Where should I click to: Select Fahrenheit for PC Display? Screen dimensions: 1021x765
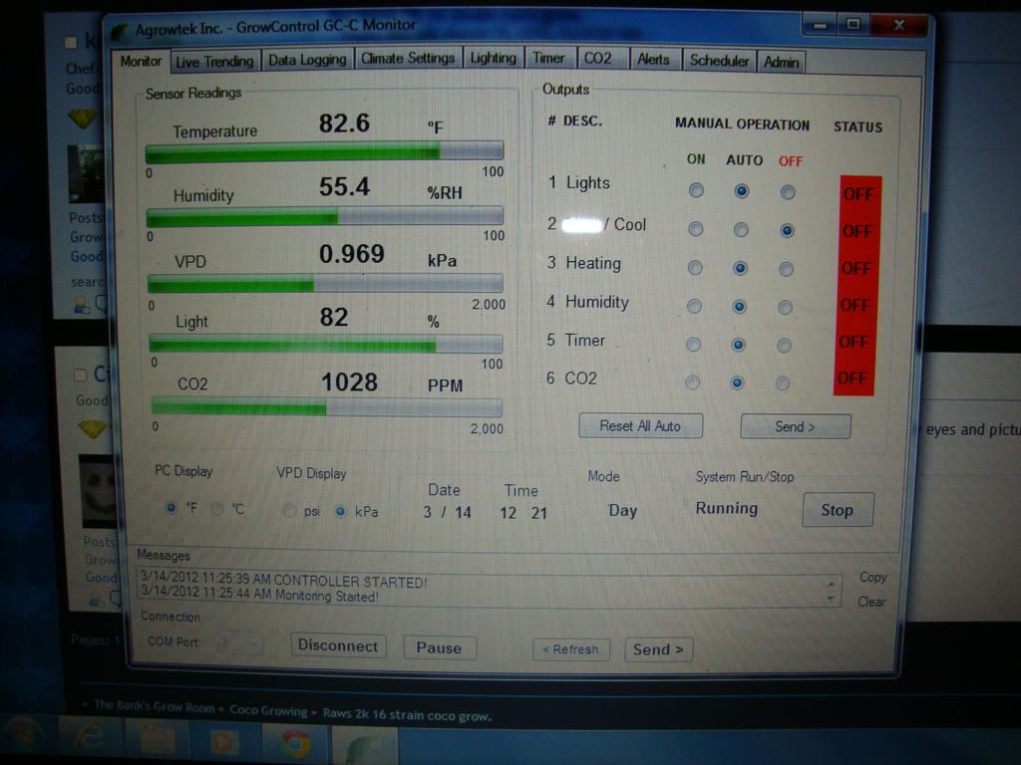coord(171,507)
